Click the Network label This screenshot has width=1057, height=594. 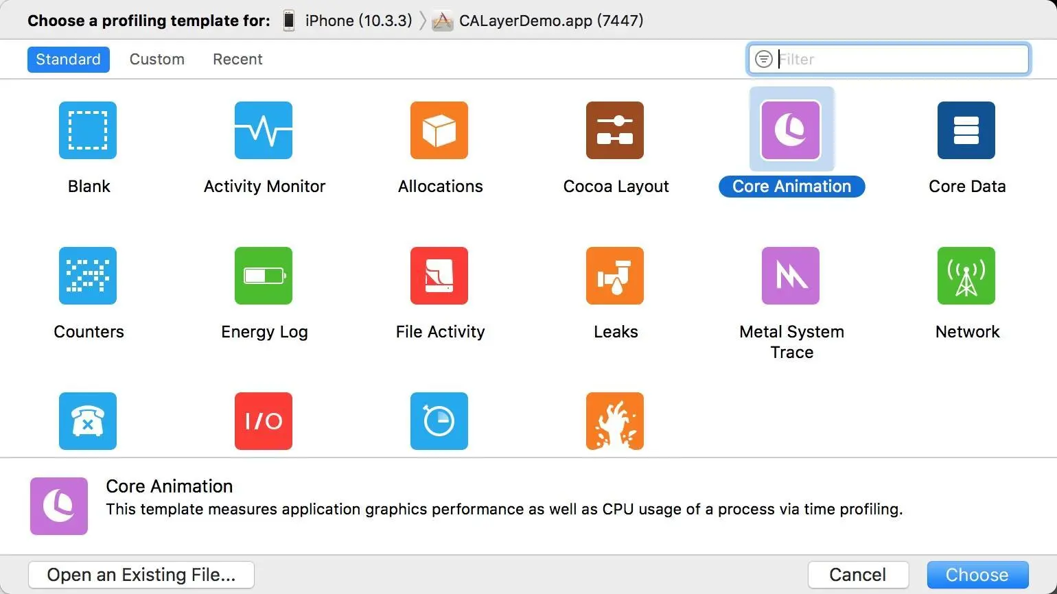point(968,332)
